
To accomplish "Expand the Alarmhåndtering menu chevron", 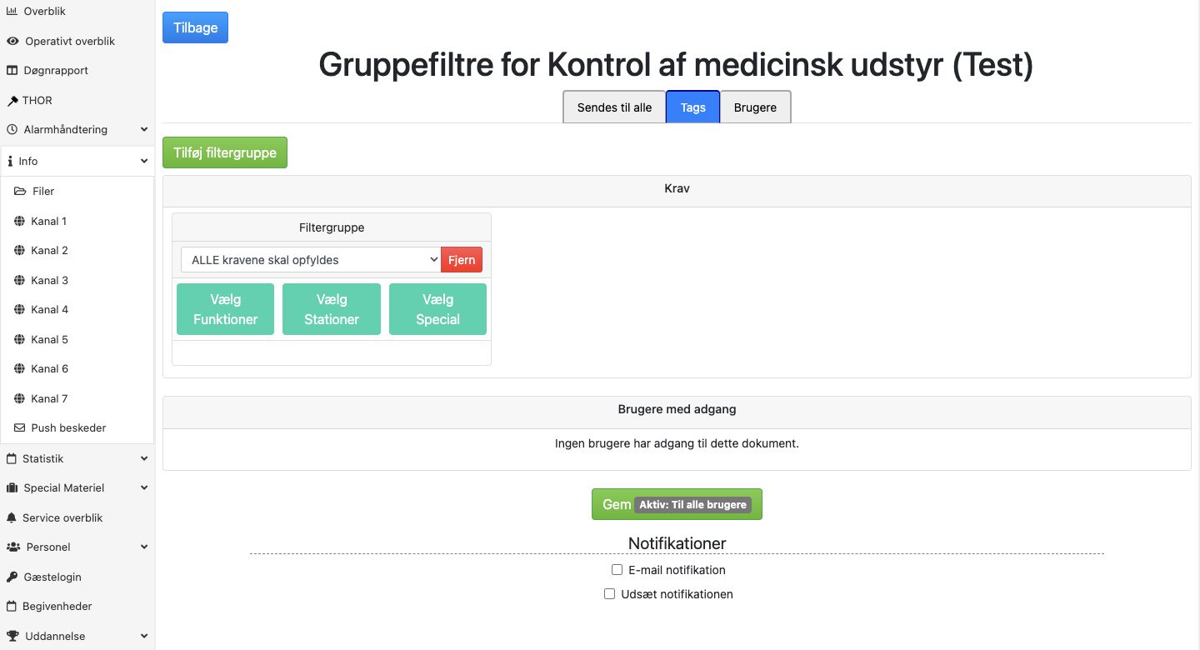I will (144, 130).
